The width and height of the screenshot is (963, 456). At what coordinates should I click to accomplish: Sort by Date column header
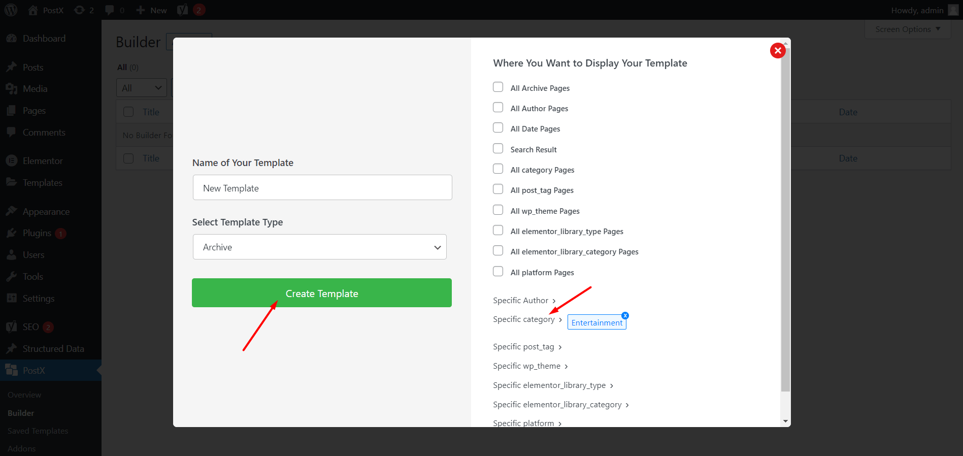(x=848, y=112)
